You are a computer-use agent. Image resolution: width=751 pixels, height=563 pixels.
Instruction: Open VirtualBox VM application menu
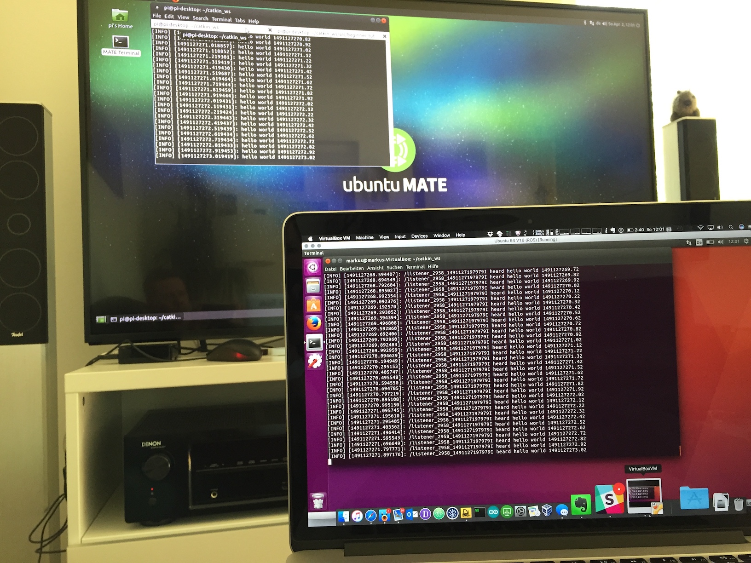[x=335, y=238]
